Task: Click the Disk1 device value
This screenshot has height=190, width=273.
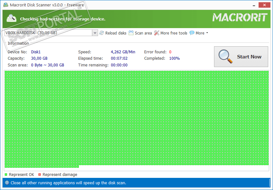Action: (36, 52)
